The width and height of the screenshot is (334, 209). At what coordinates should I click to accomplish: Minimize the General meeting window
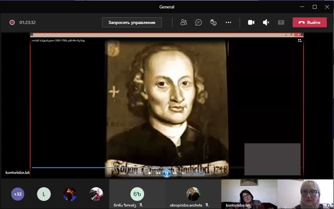302,7
